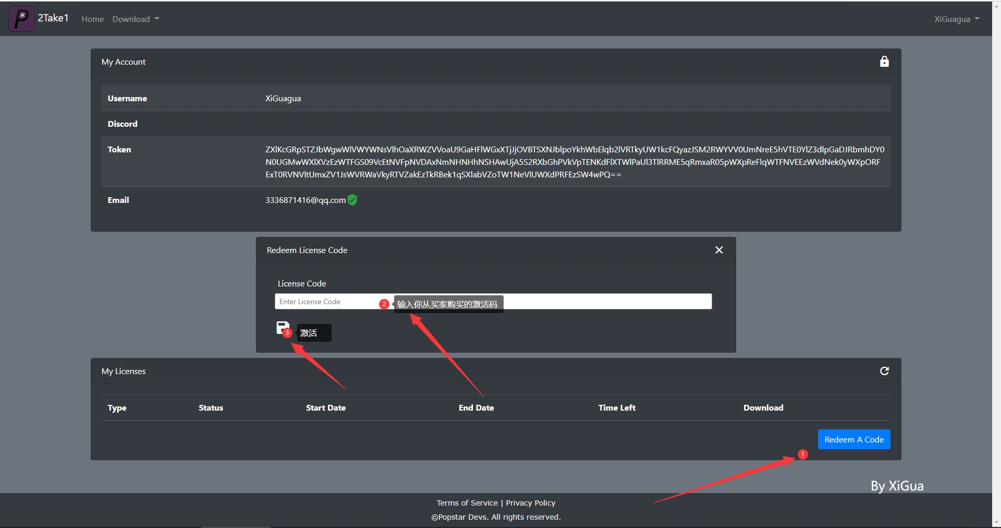
Task: Select the Status column header
Action: pyautogui.click(x=211, y=408)
